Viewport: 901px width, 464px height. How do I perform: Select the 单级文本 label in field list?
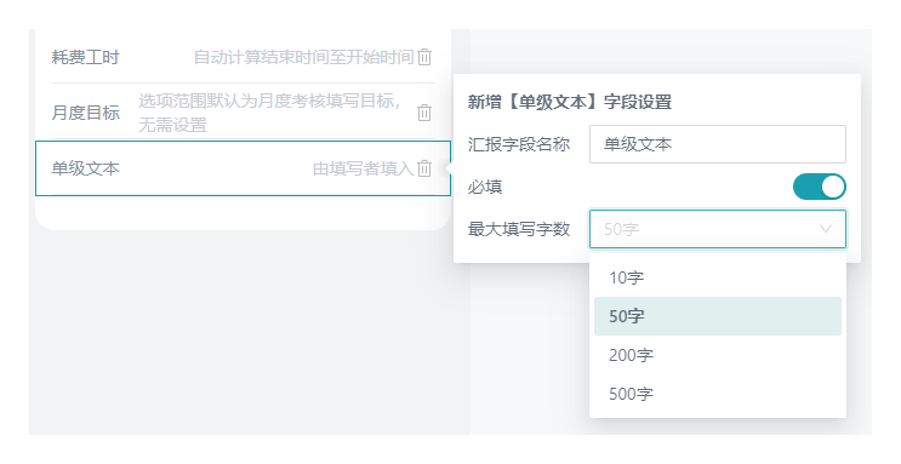point(85,168)
